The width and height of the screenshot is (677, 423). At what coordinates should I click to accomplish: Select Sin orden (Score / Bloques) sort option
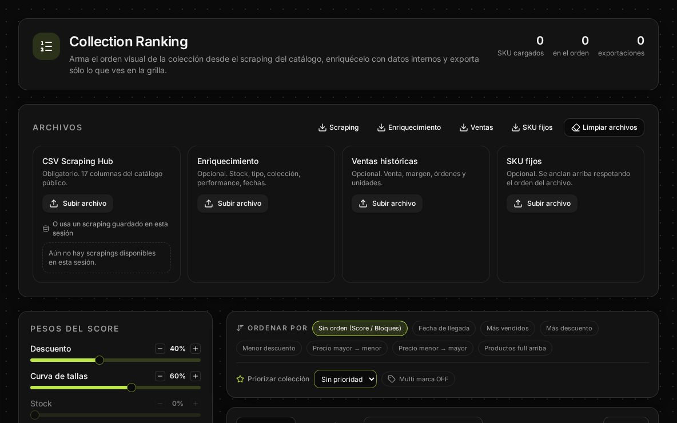[x=360, y=329]
